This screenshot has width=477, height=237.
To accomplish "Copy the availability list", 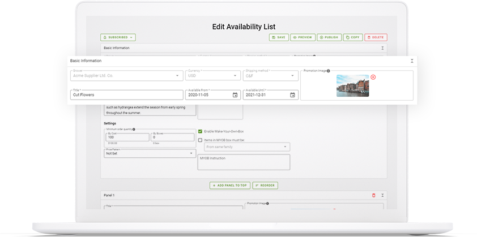I will coord(353,37).
